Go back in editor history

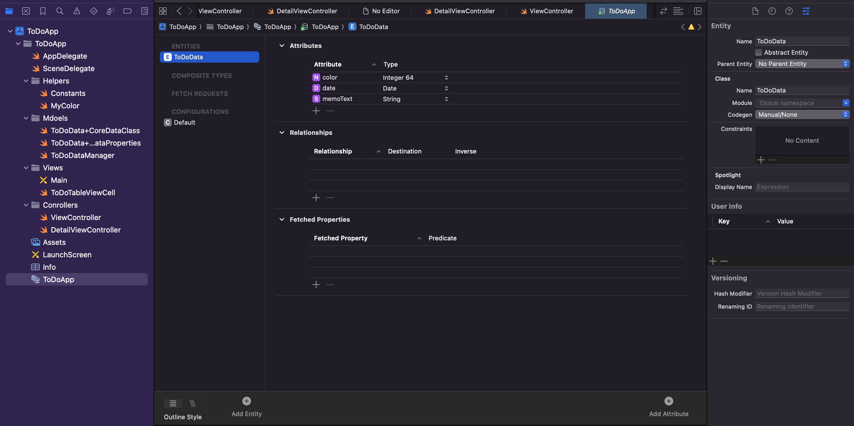coord(179,11)
